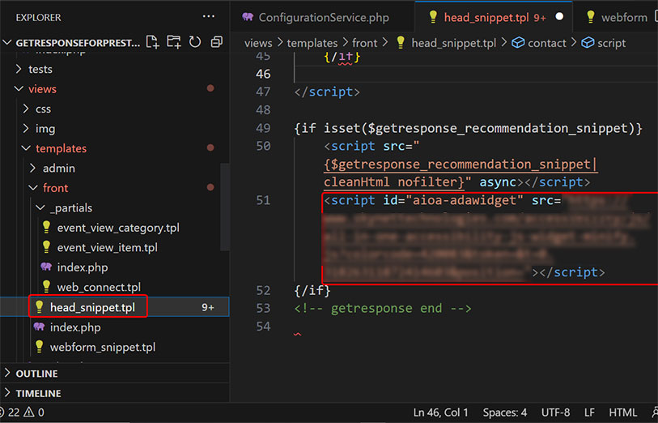
Task: Click the New File icon in Explorer
Action: point(153,42)
